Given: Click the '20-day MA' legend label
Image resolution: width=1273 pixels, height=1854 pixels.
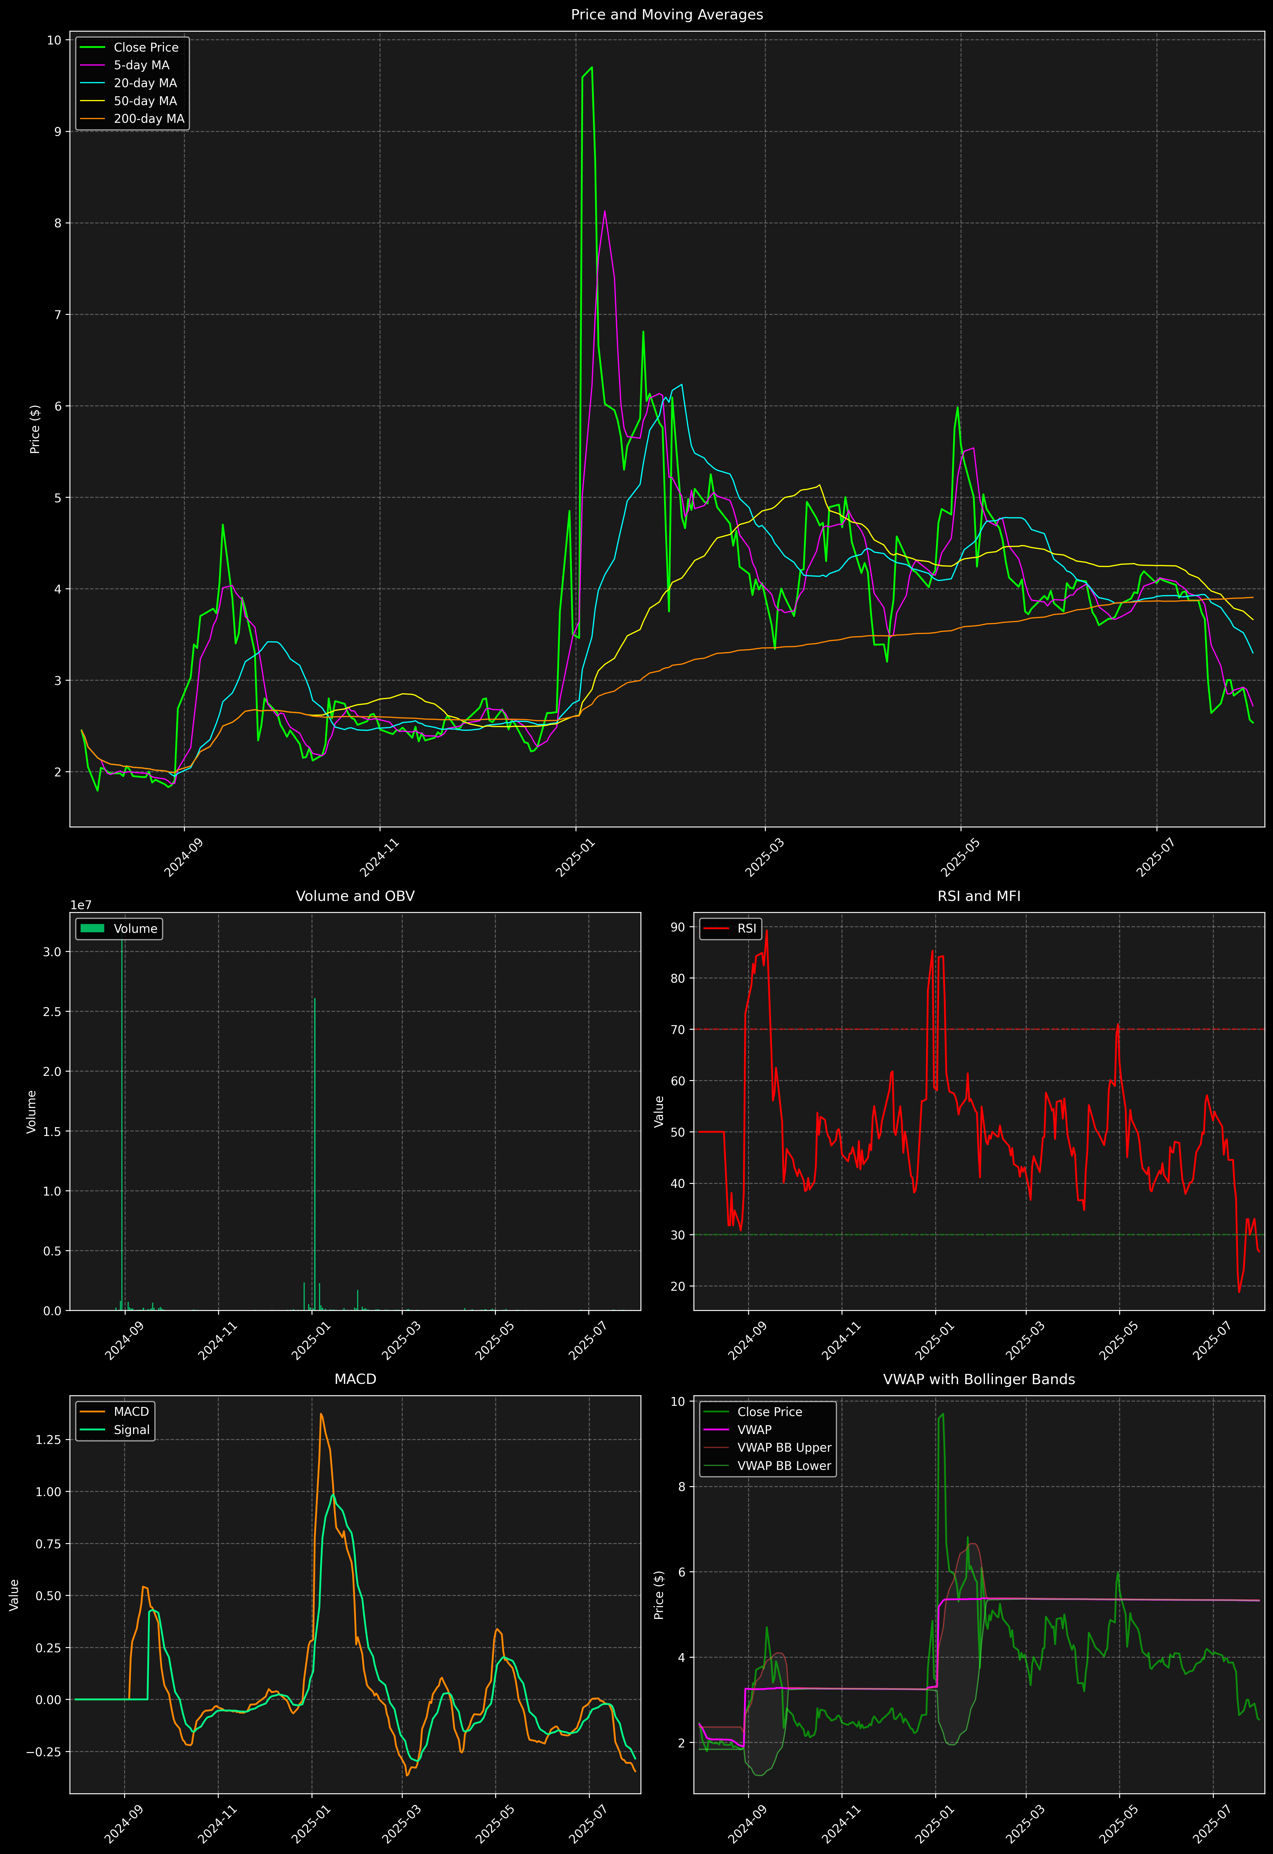Looking at the screenshot, I should coord(145,83).
